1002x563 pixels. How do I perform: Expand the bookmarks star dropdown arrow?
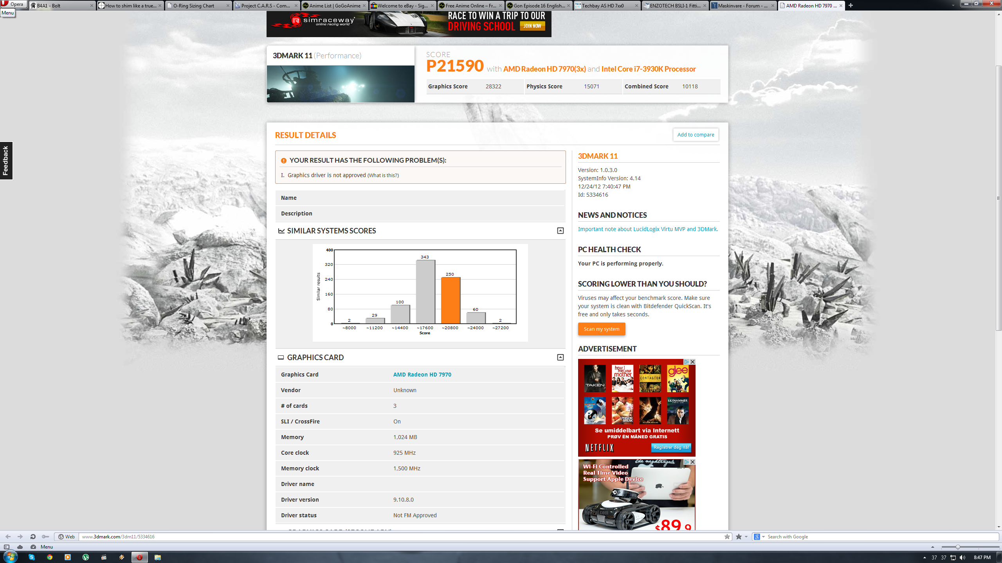746,537
